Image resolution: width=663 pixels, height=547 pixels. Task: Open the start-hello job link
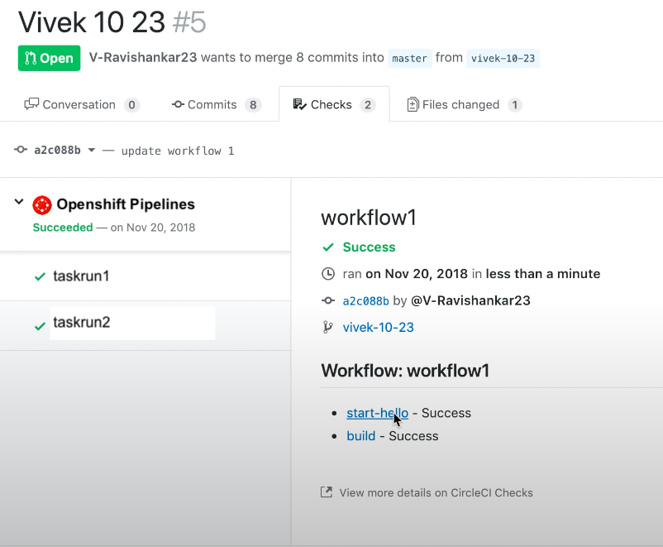pos(377,413)
